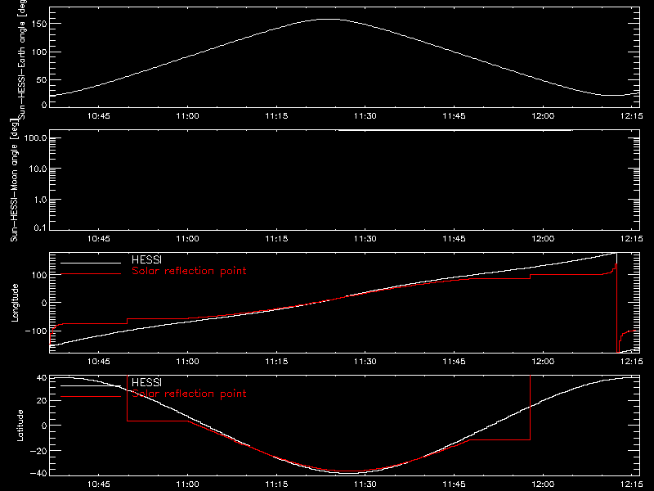Click 10:45 time label under Moon angle plot
The image size is (654, 491).
click(98, 239)
